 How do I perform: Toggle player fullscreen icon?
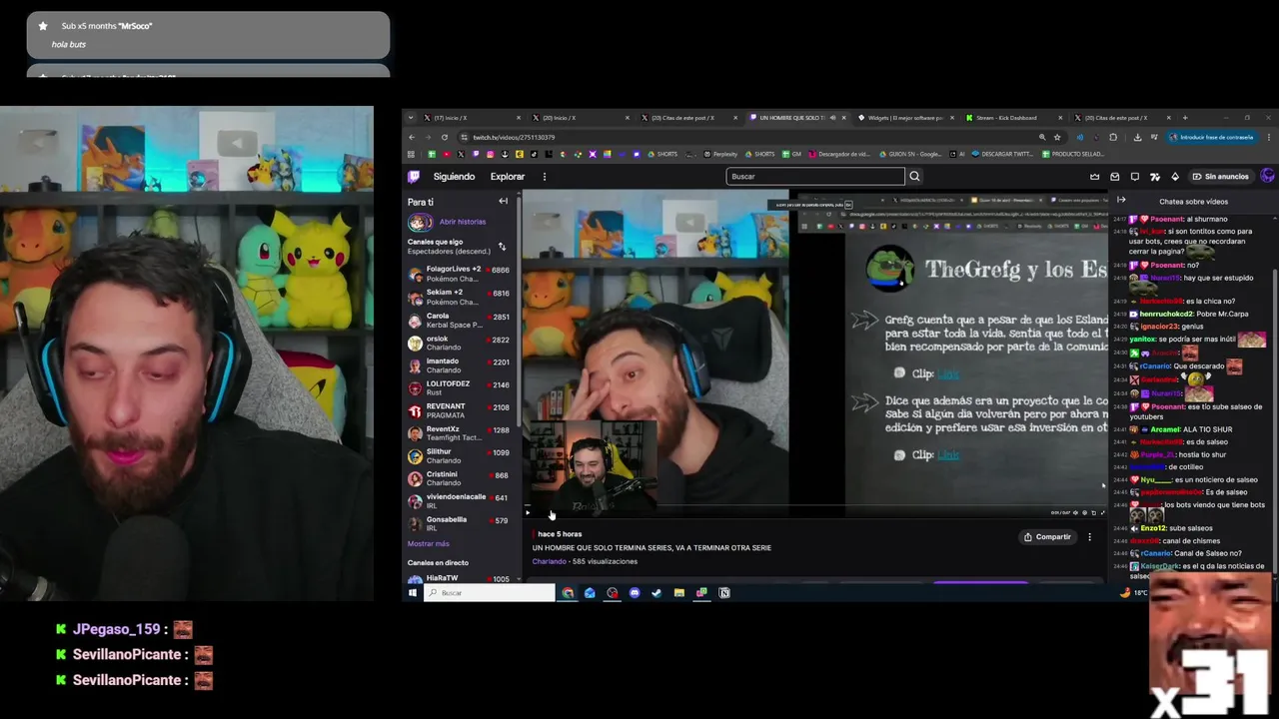[x=1103, y=513]
